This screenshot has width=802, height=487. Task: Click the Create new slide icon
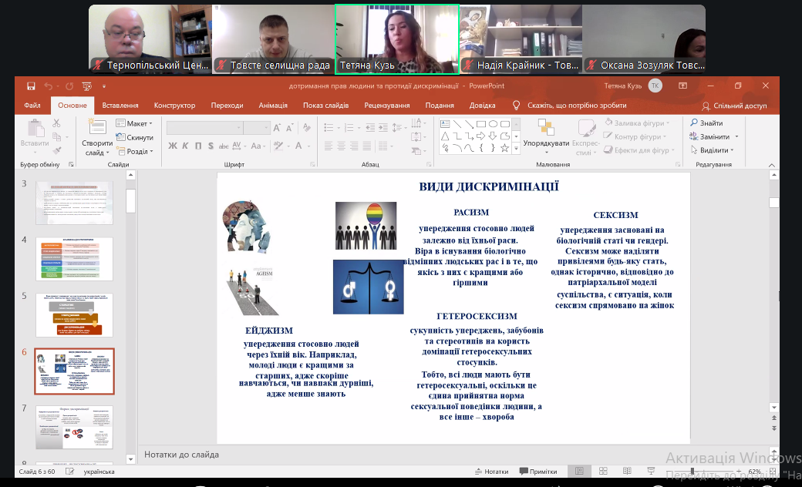pos(97,129)
